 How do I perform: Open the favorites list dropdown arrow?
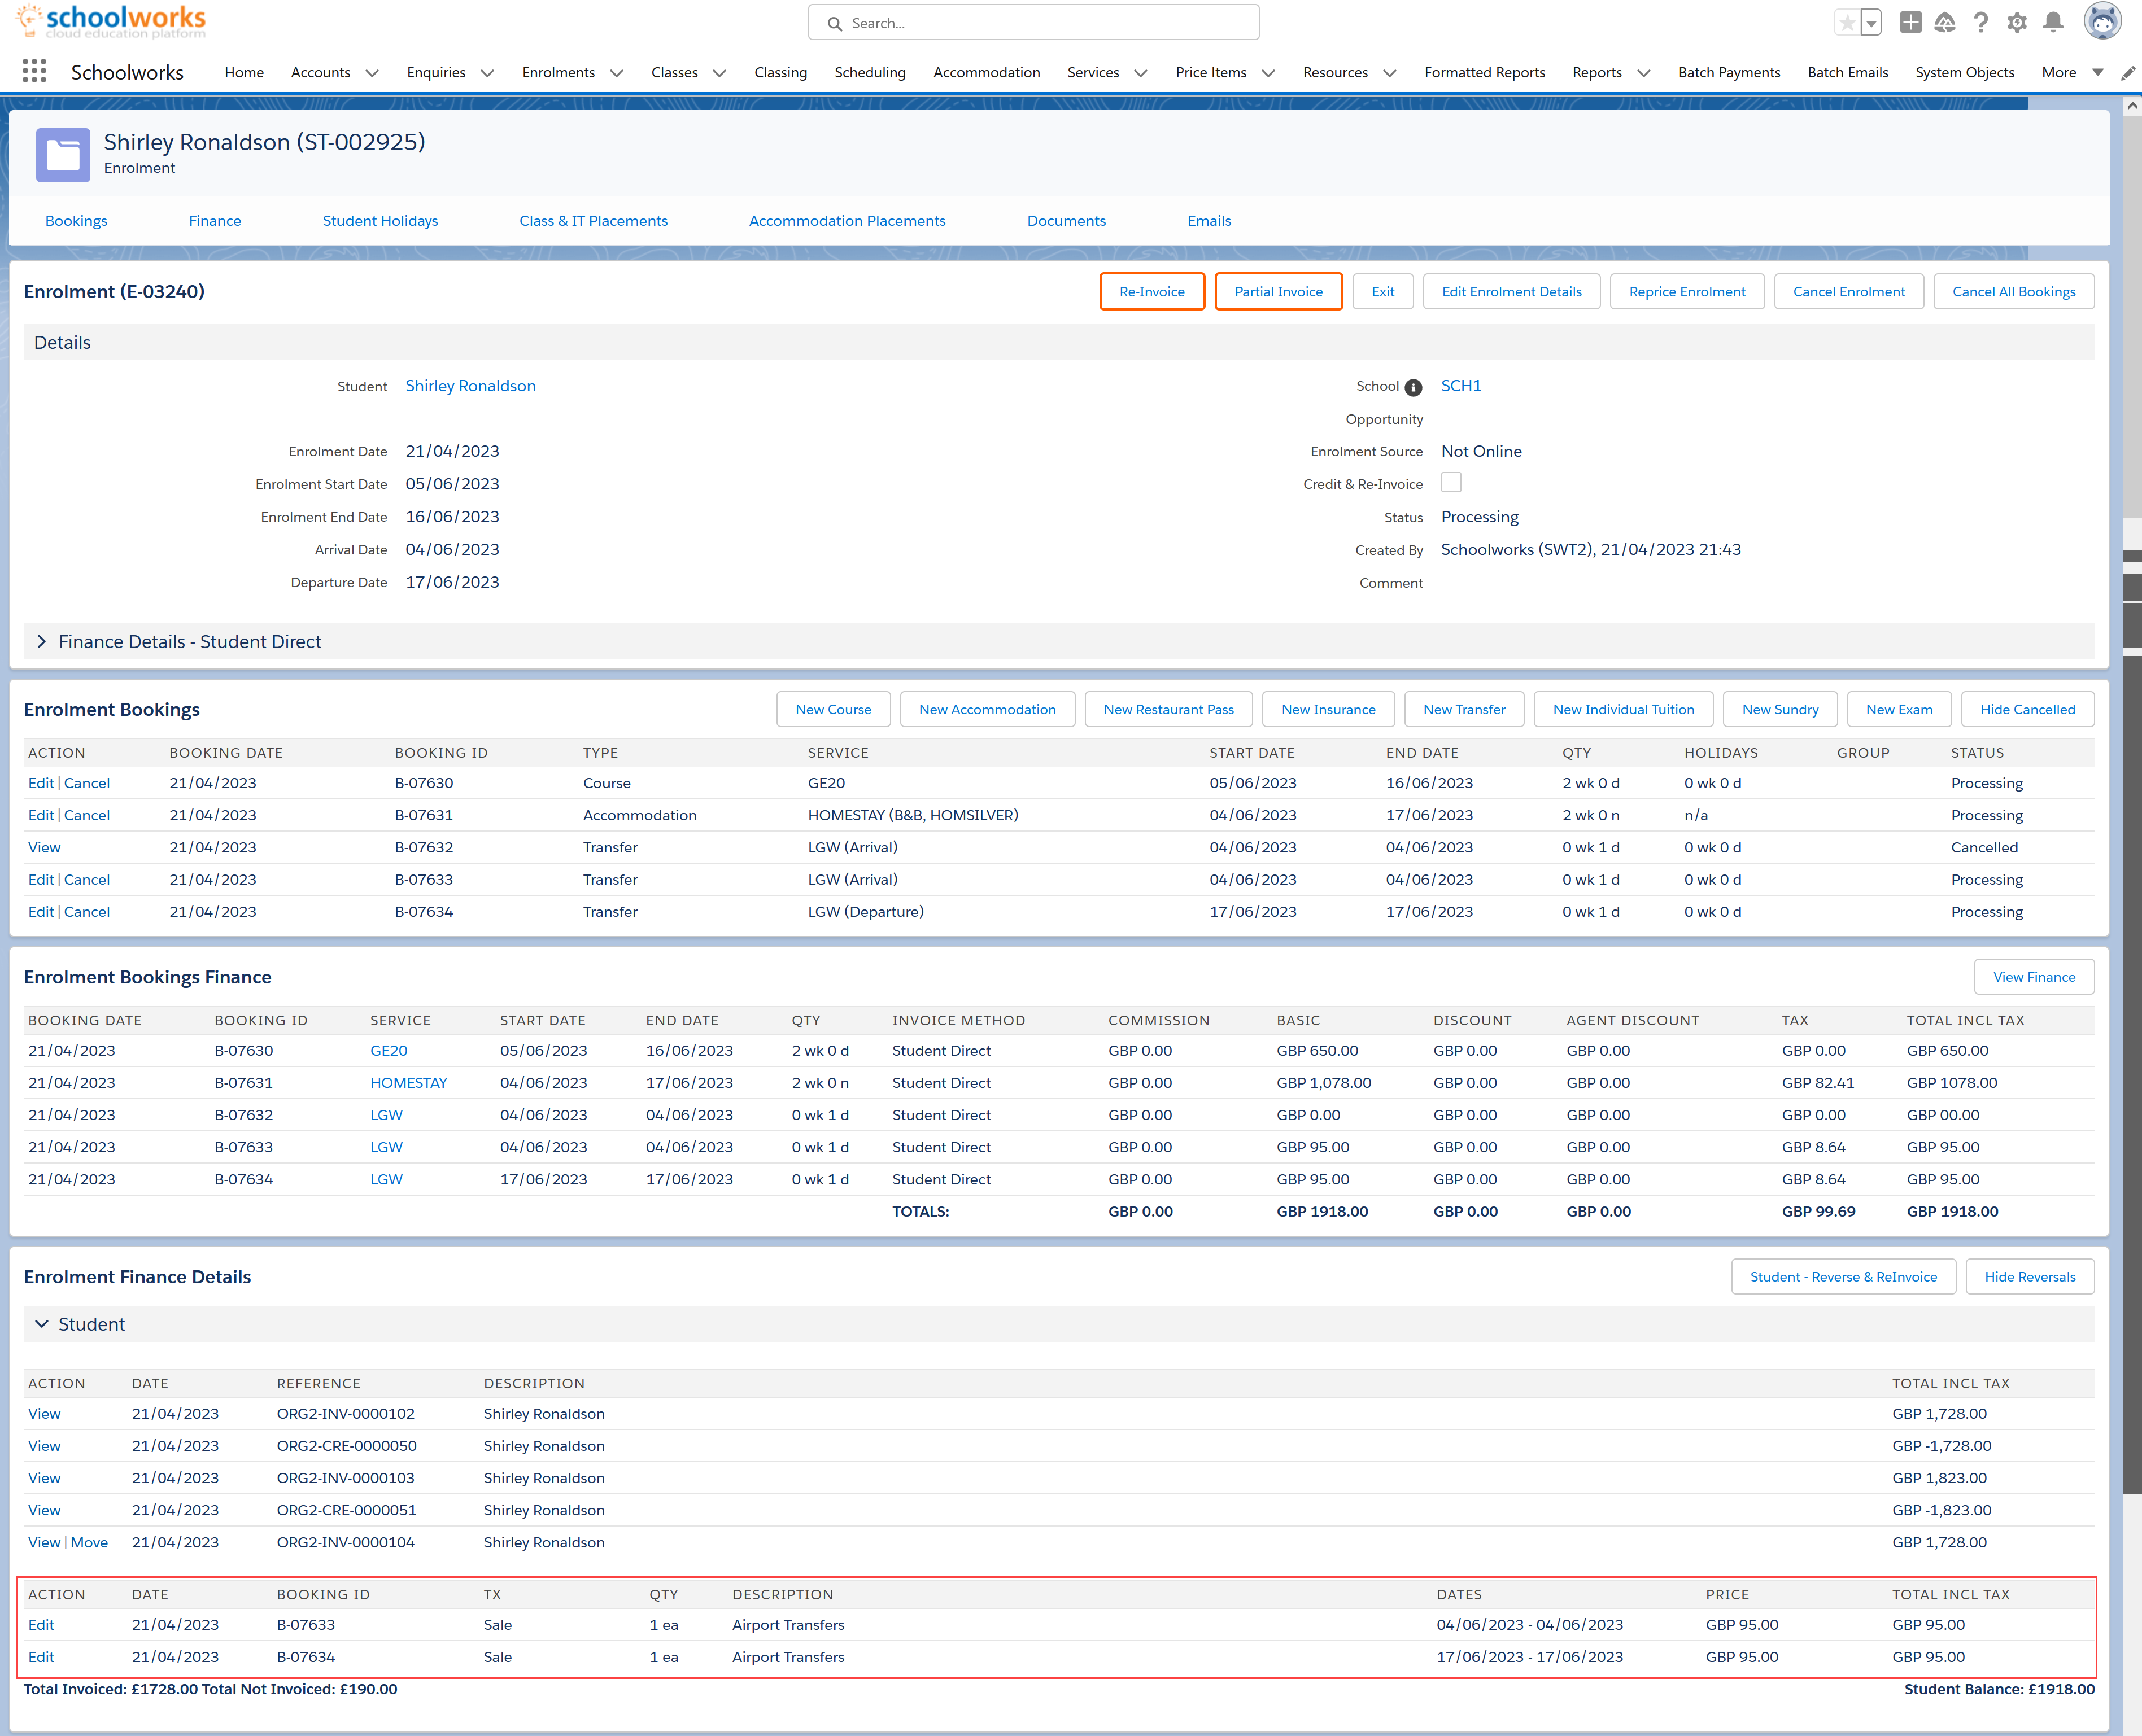point(1871,23)
